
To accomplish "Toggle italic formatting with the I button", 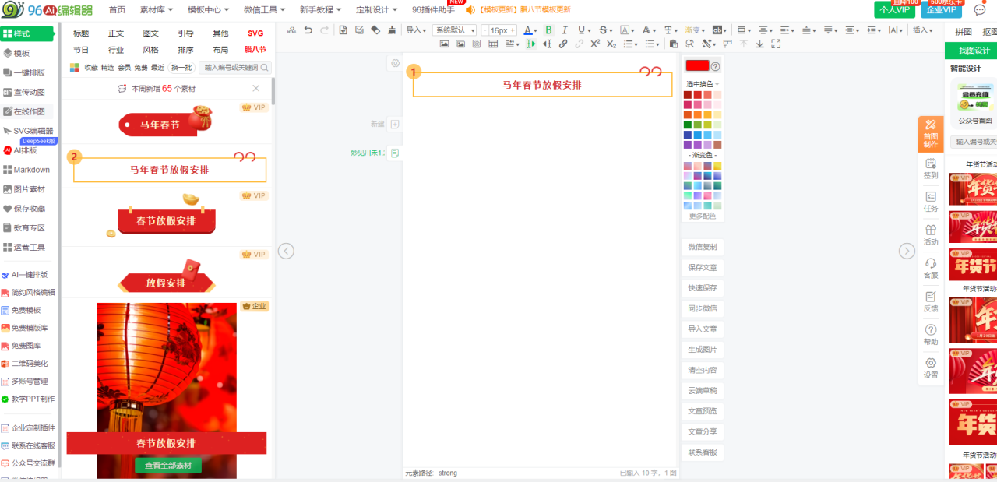I will [x=565, y=30].
